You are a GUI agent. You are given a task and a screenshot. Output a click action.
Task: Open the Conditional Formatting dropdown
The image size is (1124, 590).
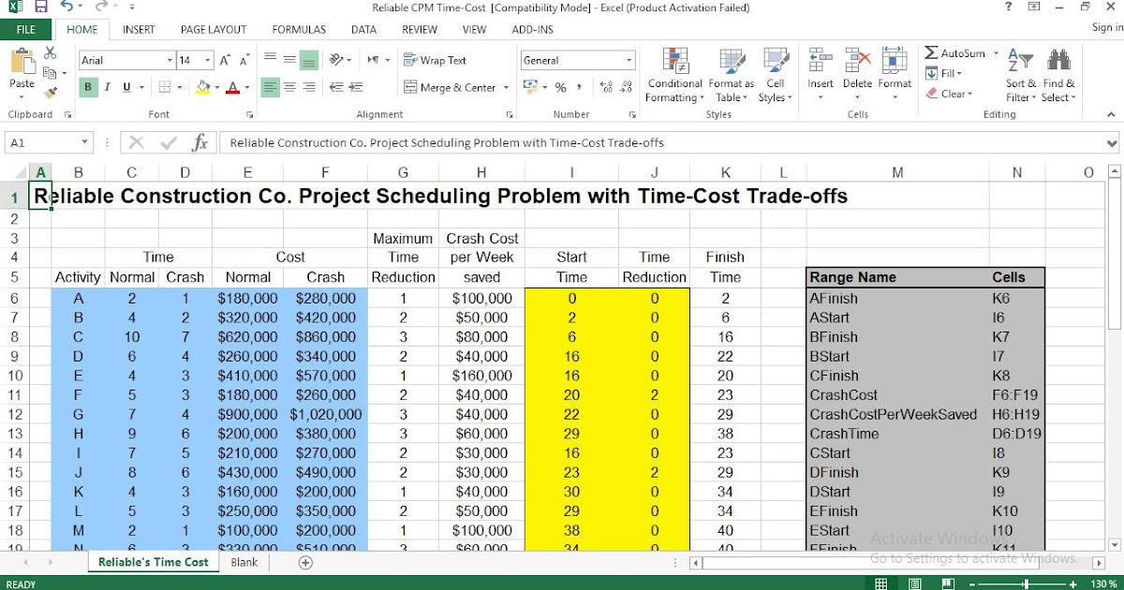674,74
